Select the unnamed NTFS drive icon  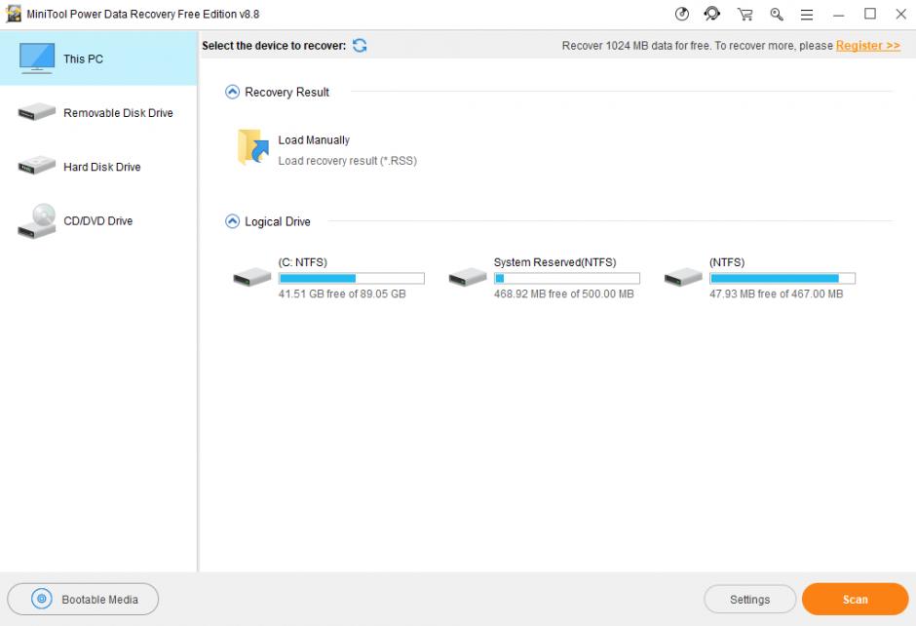[x=683, y=277]
